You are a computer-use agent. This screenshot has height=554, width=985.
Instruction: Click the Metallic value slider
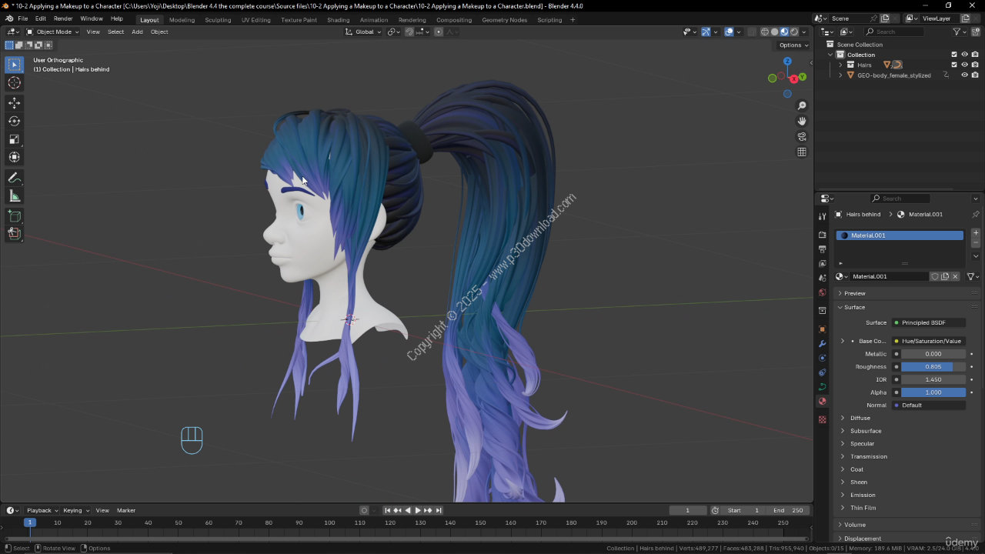933,354
